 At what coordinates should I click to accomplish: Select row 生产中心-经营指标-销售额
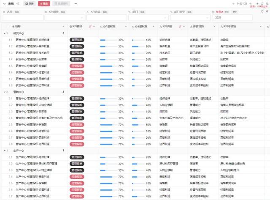[x=31, y=183]
